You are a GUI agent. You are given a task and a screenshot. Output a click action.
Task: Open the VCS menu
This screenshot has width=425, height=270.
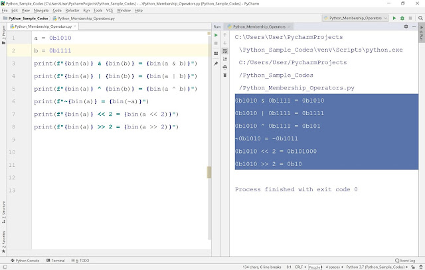tap(110, 11)
